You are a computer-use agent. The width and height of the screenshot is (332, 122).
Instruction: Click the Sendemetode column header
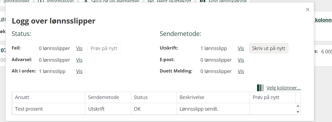click(108, 97)
